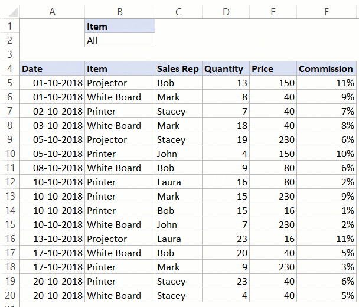Screen dimensions: 359x307
Task: Select the 1% commission cell
Action: 327,210
